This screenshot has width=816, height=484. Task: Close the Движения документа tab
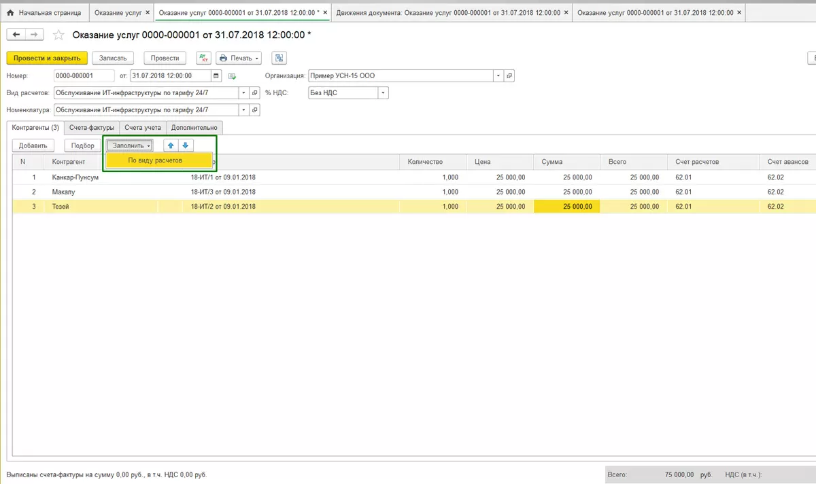coord(566,13)
